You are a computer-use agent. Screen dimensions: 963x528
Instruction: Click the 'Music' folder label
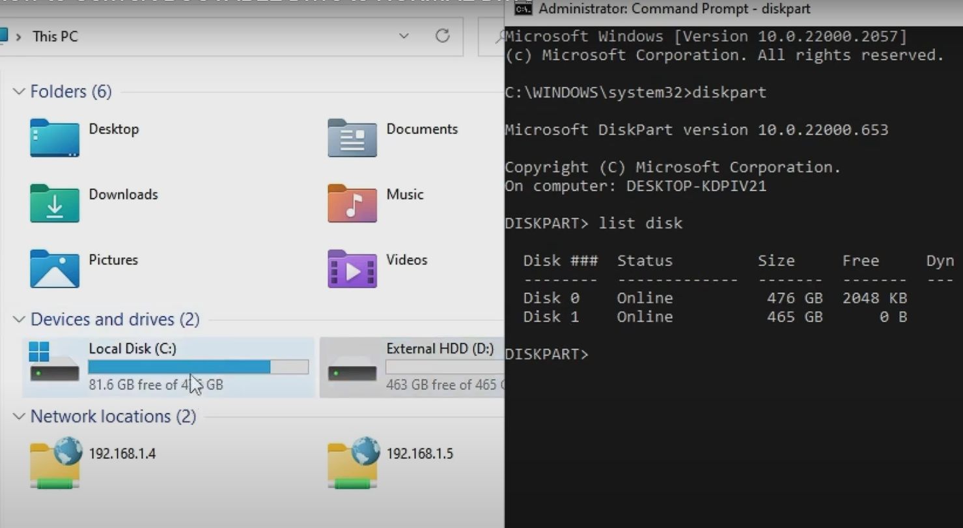pyautogui.click(x=405, y=194)
